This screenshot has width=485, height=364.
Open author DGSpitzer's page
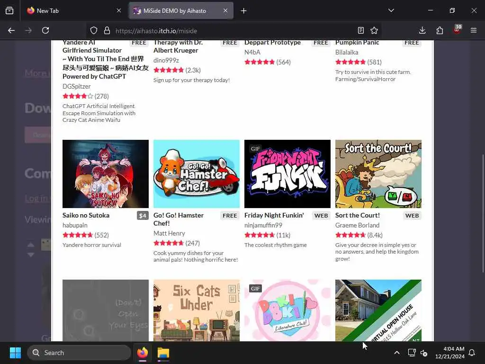[77, 86]
